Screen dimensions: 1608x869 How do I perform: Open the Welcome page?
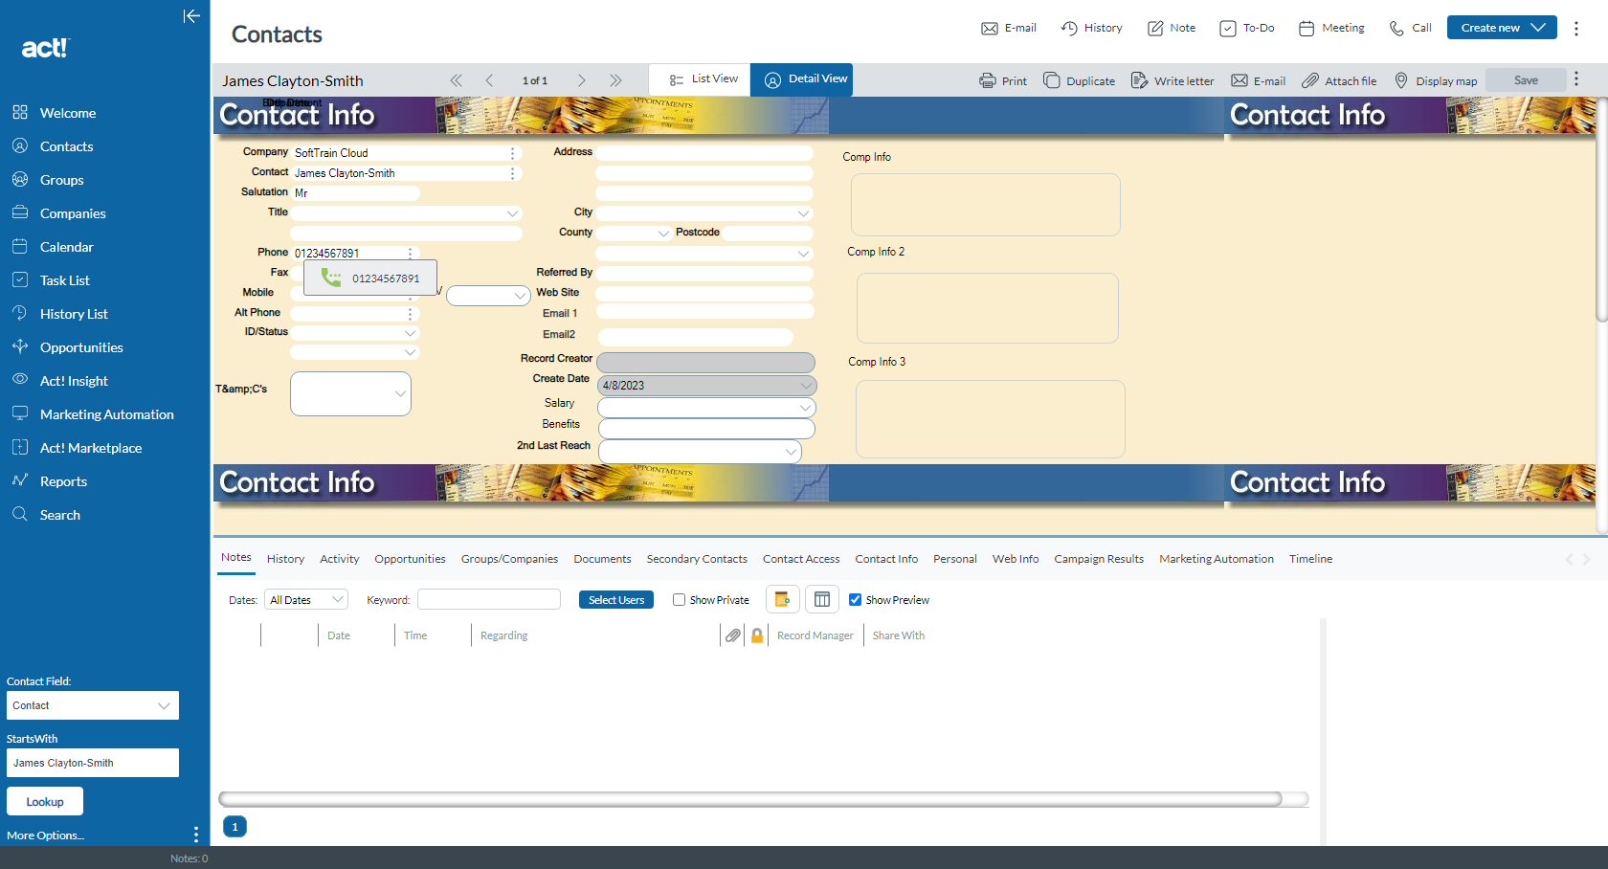click(67, 113)
